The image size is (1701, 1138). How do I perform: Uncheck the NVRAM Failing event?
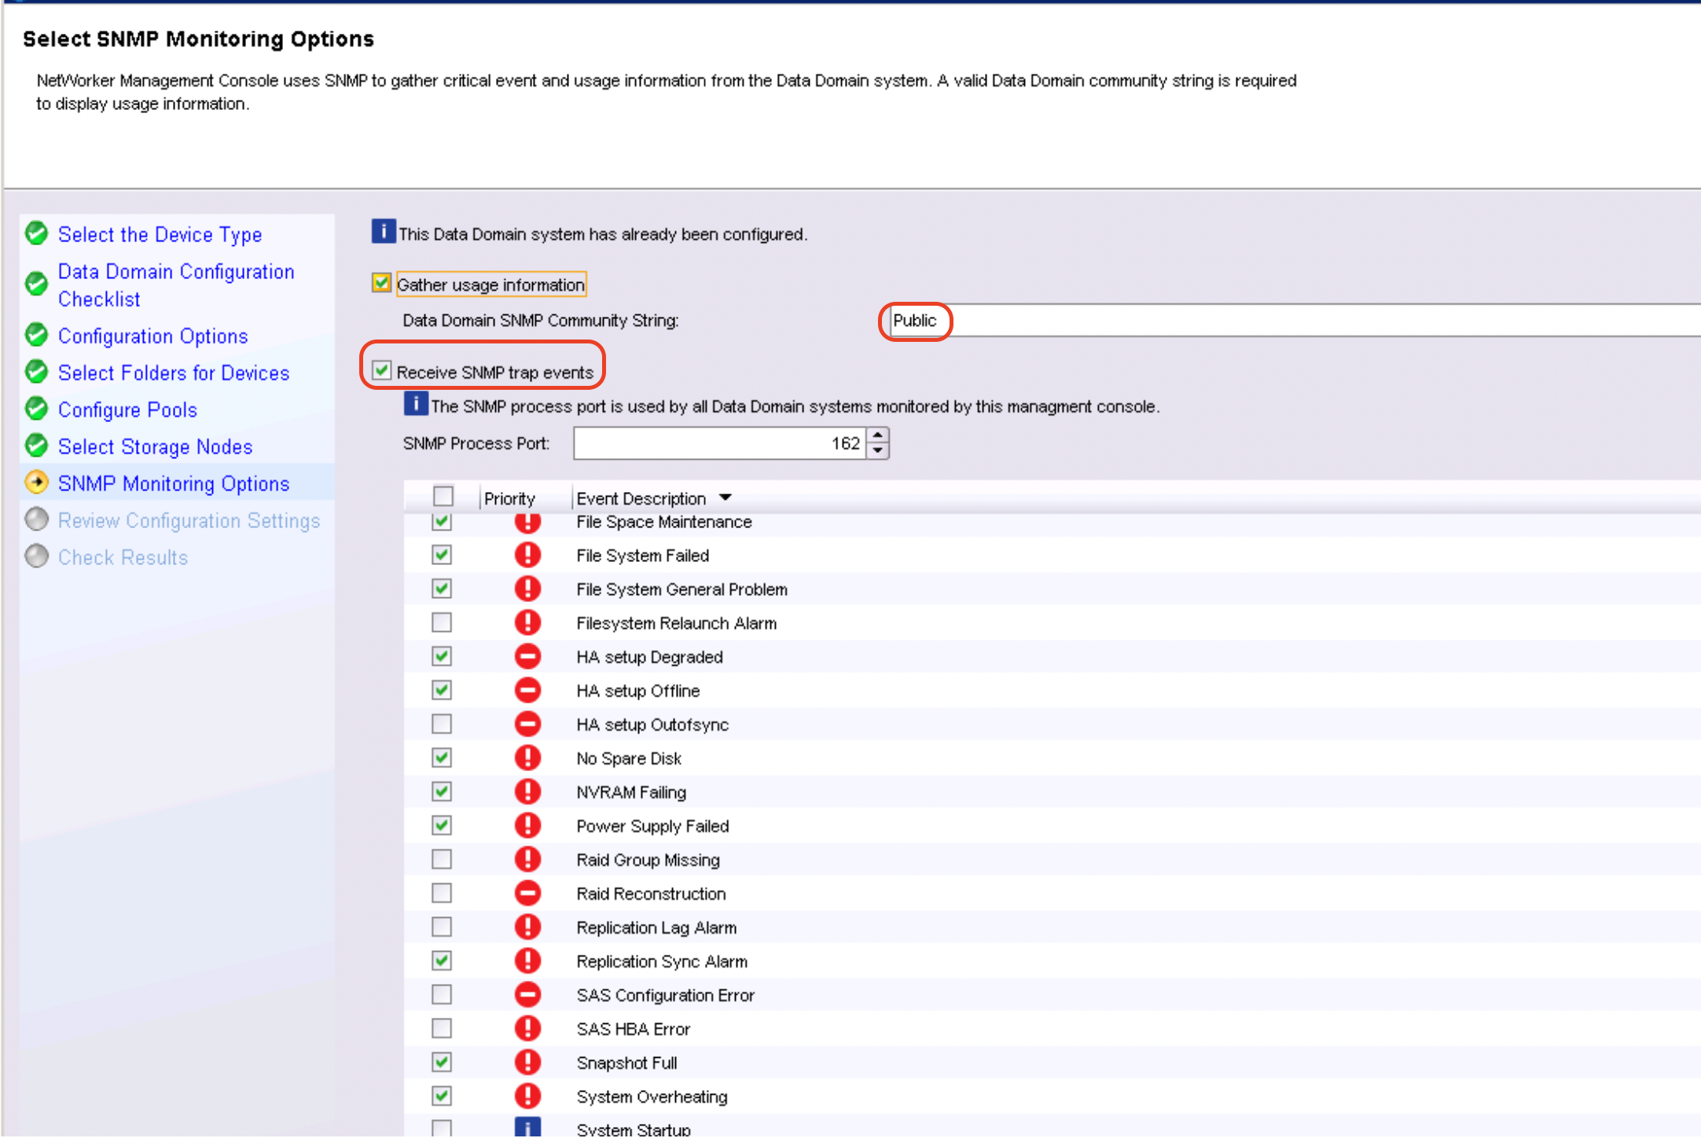click(x=442, y=791)
